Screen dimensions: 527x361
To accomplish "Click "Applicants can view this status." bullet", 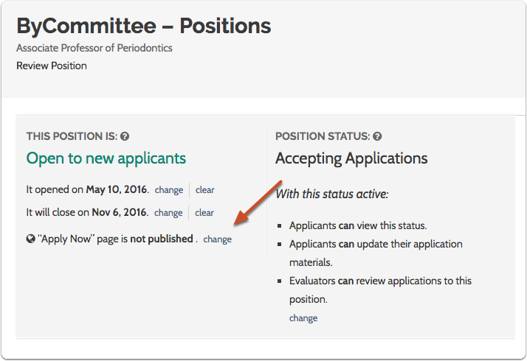I will click(x=358, y=225).
